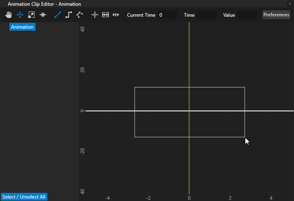
Task: Open the Preferences button
Action: click(x=276, y=15)
